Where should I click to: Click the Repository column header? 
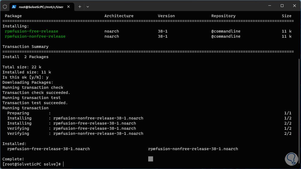point(223,16)
